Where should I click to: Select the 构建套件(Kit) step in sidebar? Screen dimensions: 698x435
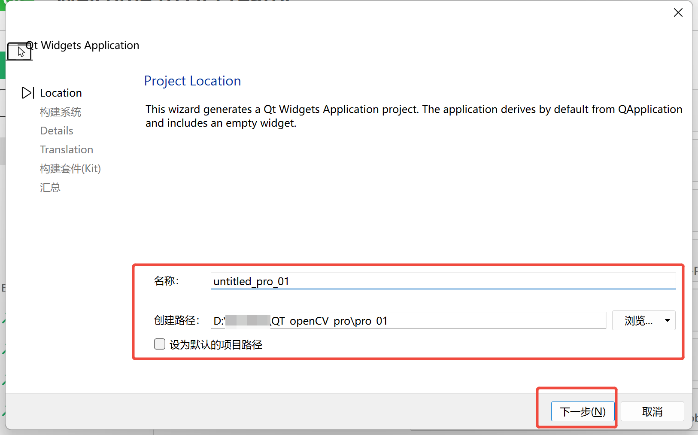(70, 168)
